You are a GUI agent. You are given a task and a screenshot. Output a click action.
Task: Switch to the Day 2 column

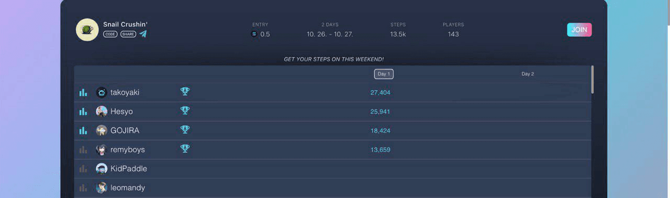click(528, 74)
